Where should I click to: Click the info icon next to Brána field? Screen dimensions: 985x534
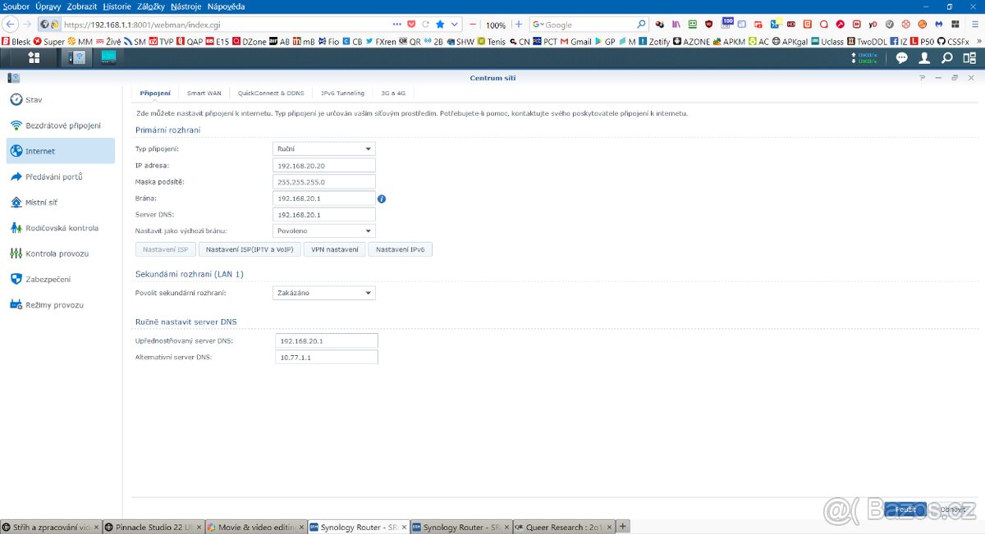coord(383,198)
